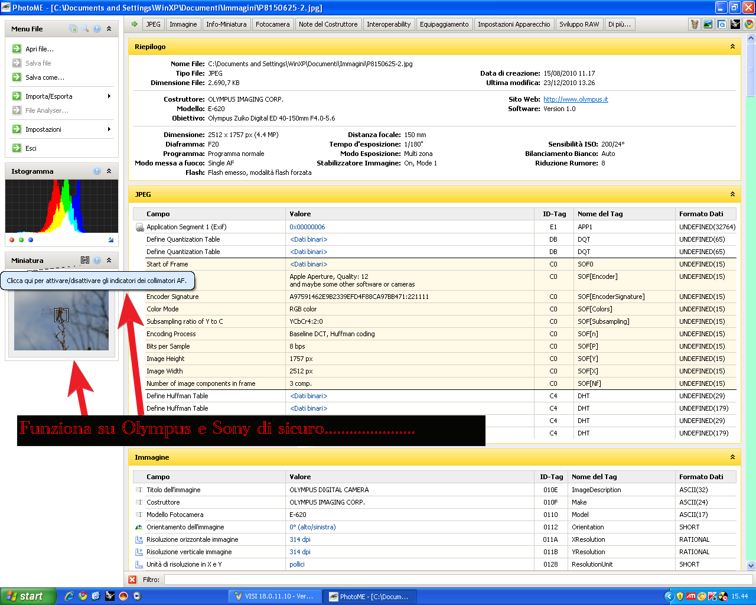The height and width of the screenshot is (605, 756).
Task: Open the www.olympus.it link
Action: (x=576, y=99)
